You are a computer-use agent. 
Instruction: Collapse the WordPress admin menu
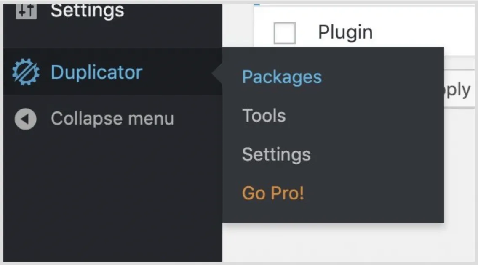[x=112, y=119]
